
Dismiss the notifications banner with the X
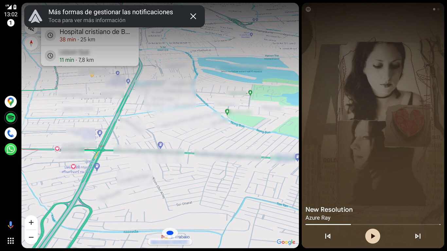point(193,16)
